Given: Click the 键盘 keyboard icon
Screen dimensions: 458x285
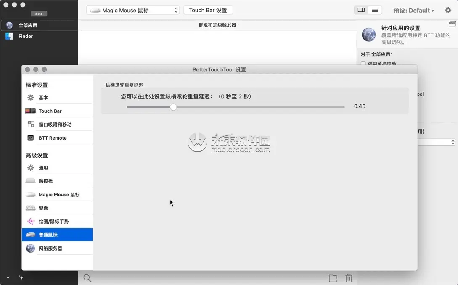Looking at the screenshot, I should click(x=30, y=208).
